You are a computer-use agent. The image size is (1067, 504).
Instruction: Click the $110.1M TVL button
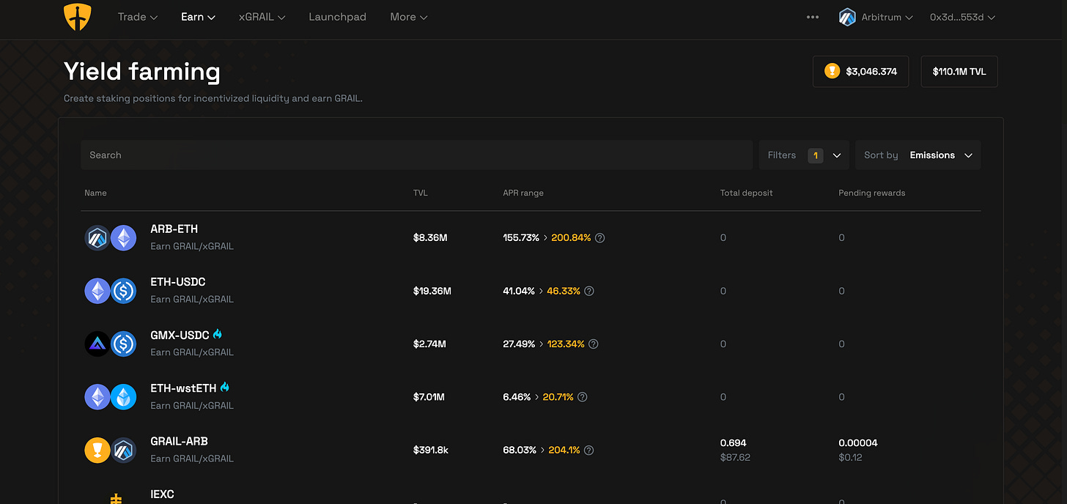tap(959, 71)
